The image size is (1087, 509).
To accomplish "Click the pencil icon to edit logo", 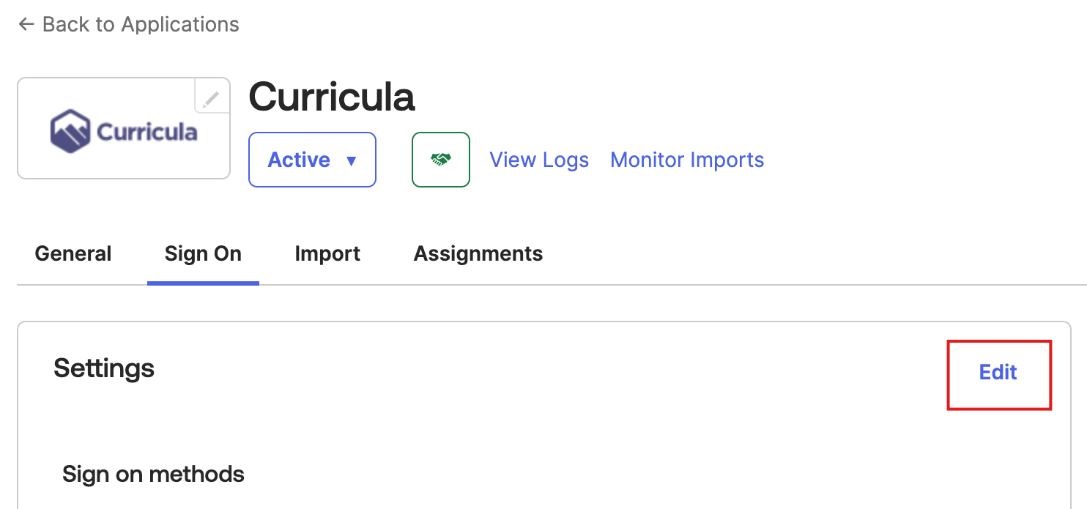I will 212,97.
